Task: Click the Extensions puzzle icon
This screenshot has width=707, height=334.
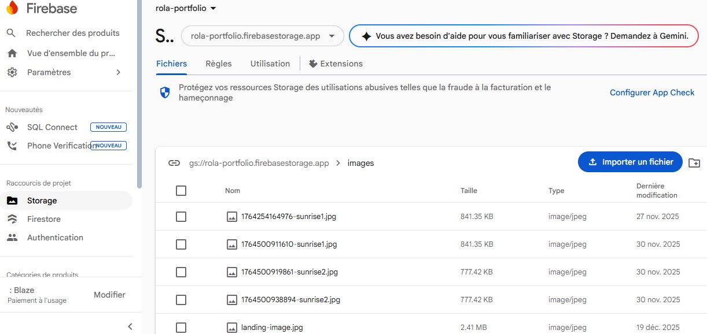Action: pyautogui.click(x=313, y=64)
